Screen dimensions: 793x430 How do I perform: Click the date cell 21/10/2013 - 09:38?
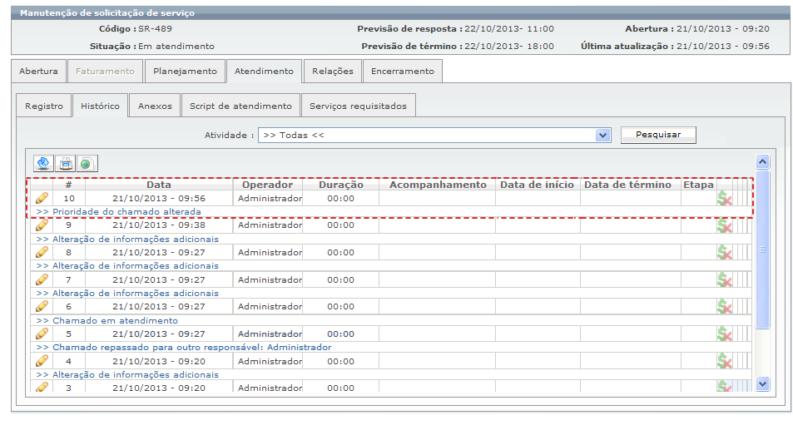point(159,225)
